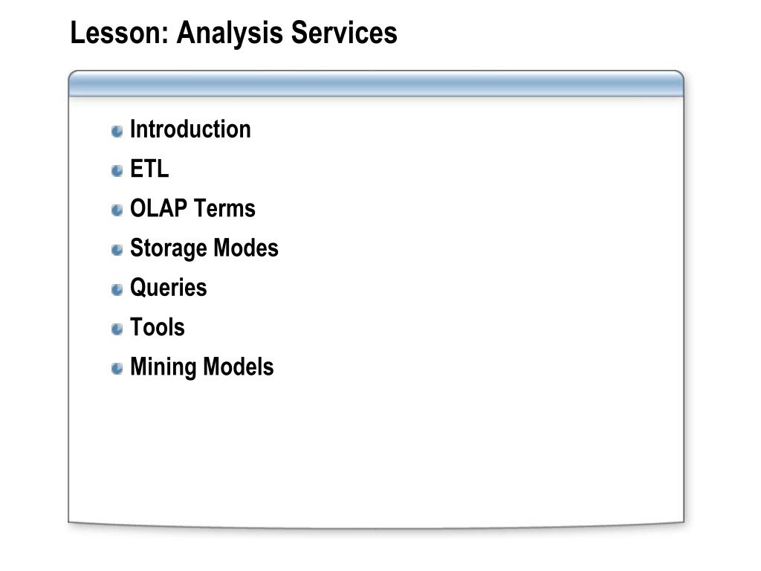The height and width of the screenshot is (571, 761).
Task: Select the ETL topic text
Action: coord(149,169)
